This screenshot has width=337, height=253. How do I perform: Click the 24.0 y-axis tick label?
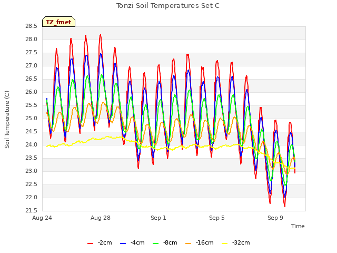coord(32,145)
